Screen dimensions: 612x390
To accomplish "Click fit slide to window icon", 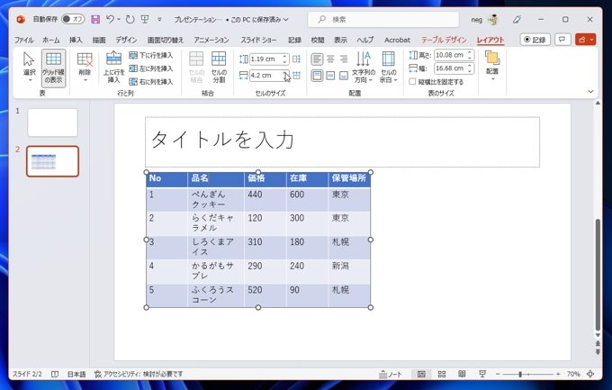I will coord(590,375).
